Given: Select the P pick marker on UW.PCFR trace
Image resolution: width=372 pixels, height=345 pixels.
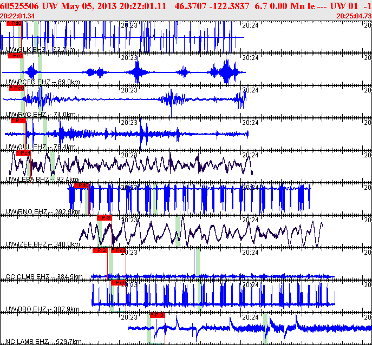Looking at the screenshot, I should tap(16, 56).
